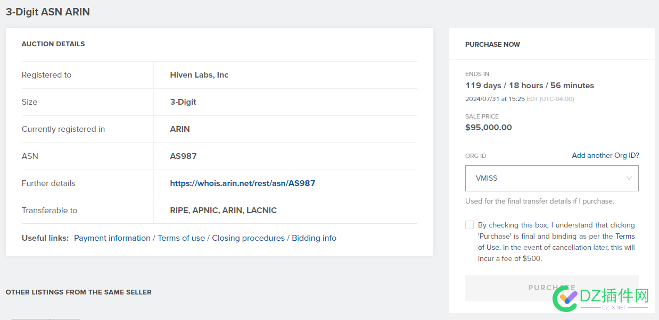The height and width of the screenshot is (320, 659).
Task: Open the Closing procedures link
Action: [248, 238]
